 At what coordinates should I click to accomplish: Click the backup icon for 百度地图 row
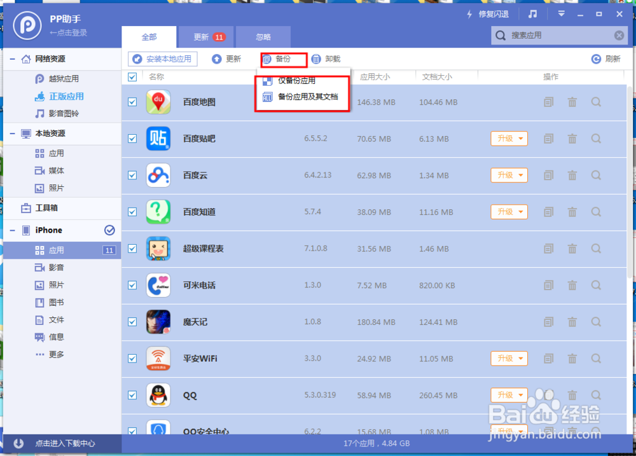coord(548,102)
